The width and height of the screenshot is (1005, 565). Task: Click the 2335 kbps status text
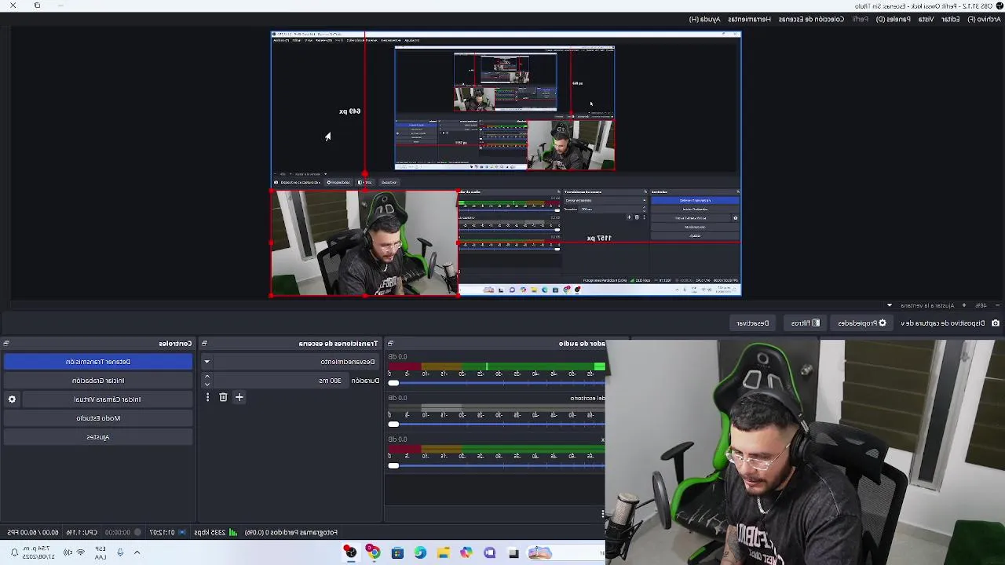pos(210,532)
